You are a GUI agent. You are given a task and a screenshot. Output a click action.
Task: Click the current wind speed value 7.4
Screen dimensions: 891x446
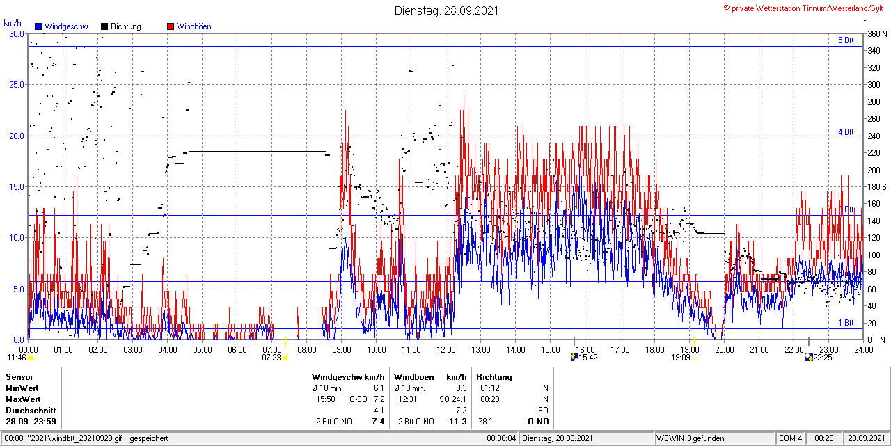point(378,422)
